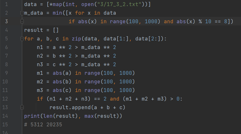Click variable n1 on line 6
Image resolution: width=241 pixels, height=134 pixels.
(40, 47)
